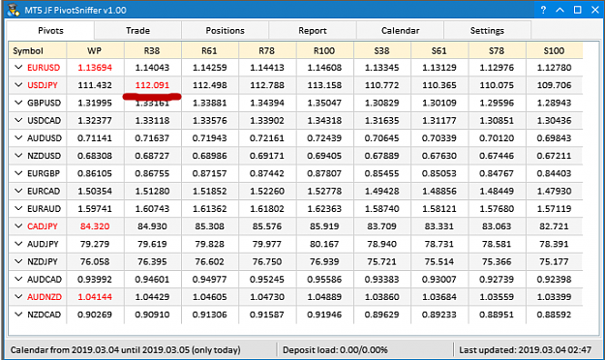
Task: Expand the EURAUD row chevron
Action: pos(18,208)
